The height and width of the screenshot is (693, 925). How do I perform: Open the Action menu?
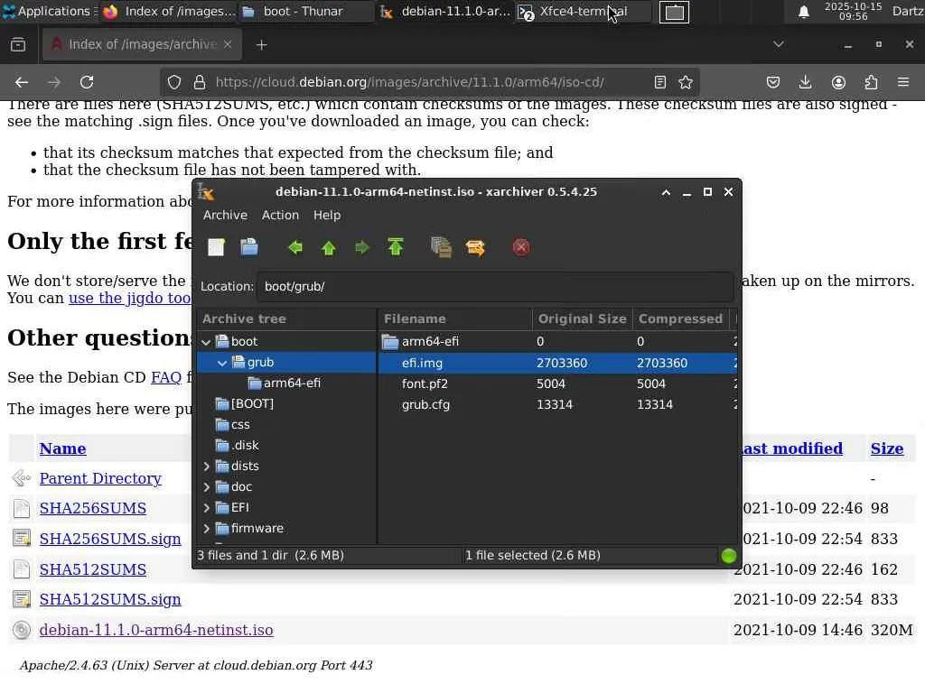[280, 215]
